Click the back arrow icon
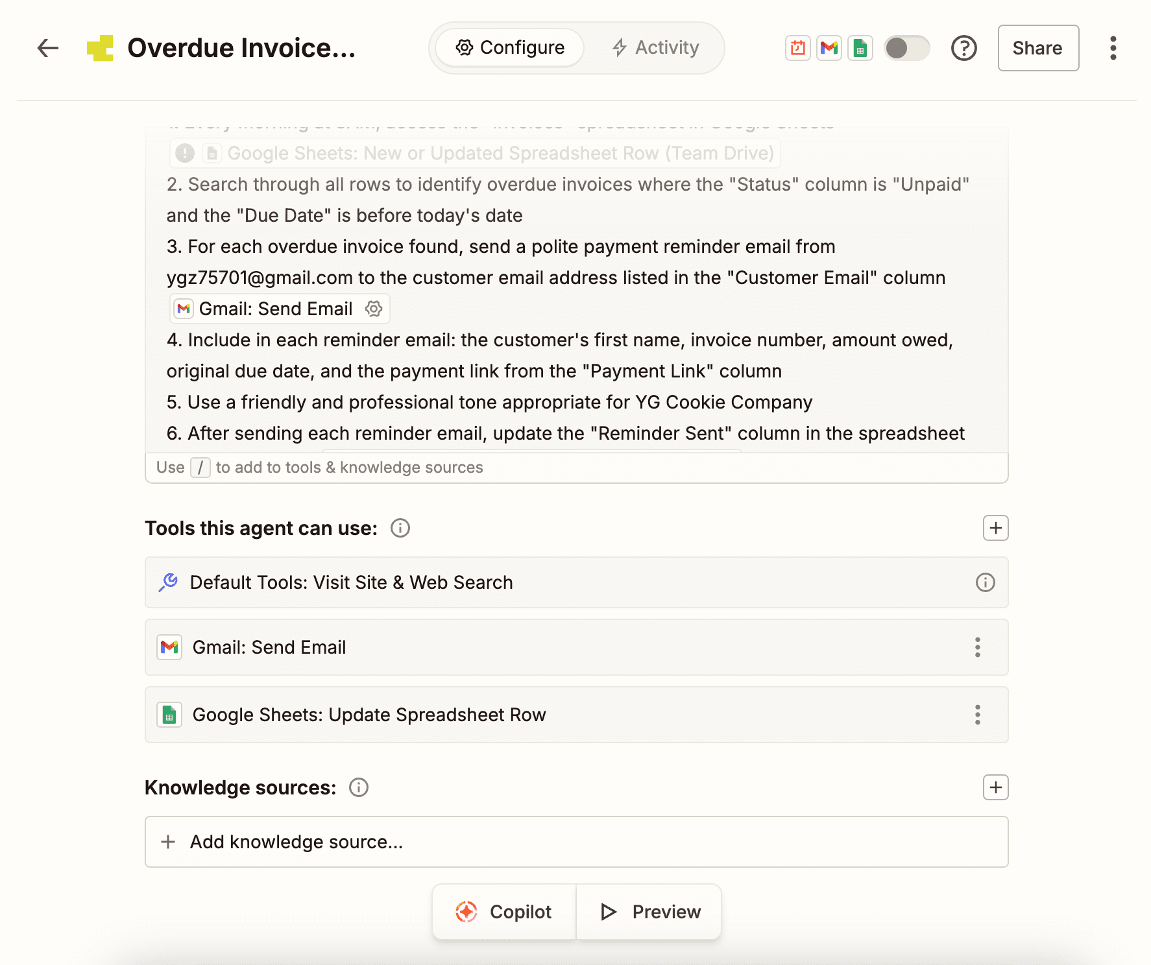The height and width of the screenshot is (965, 1151). [x=48, y=48]
